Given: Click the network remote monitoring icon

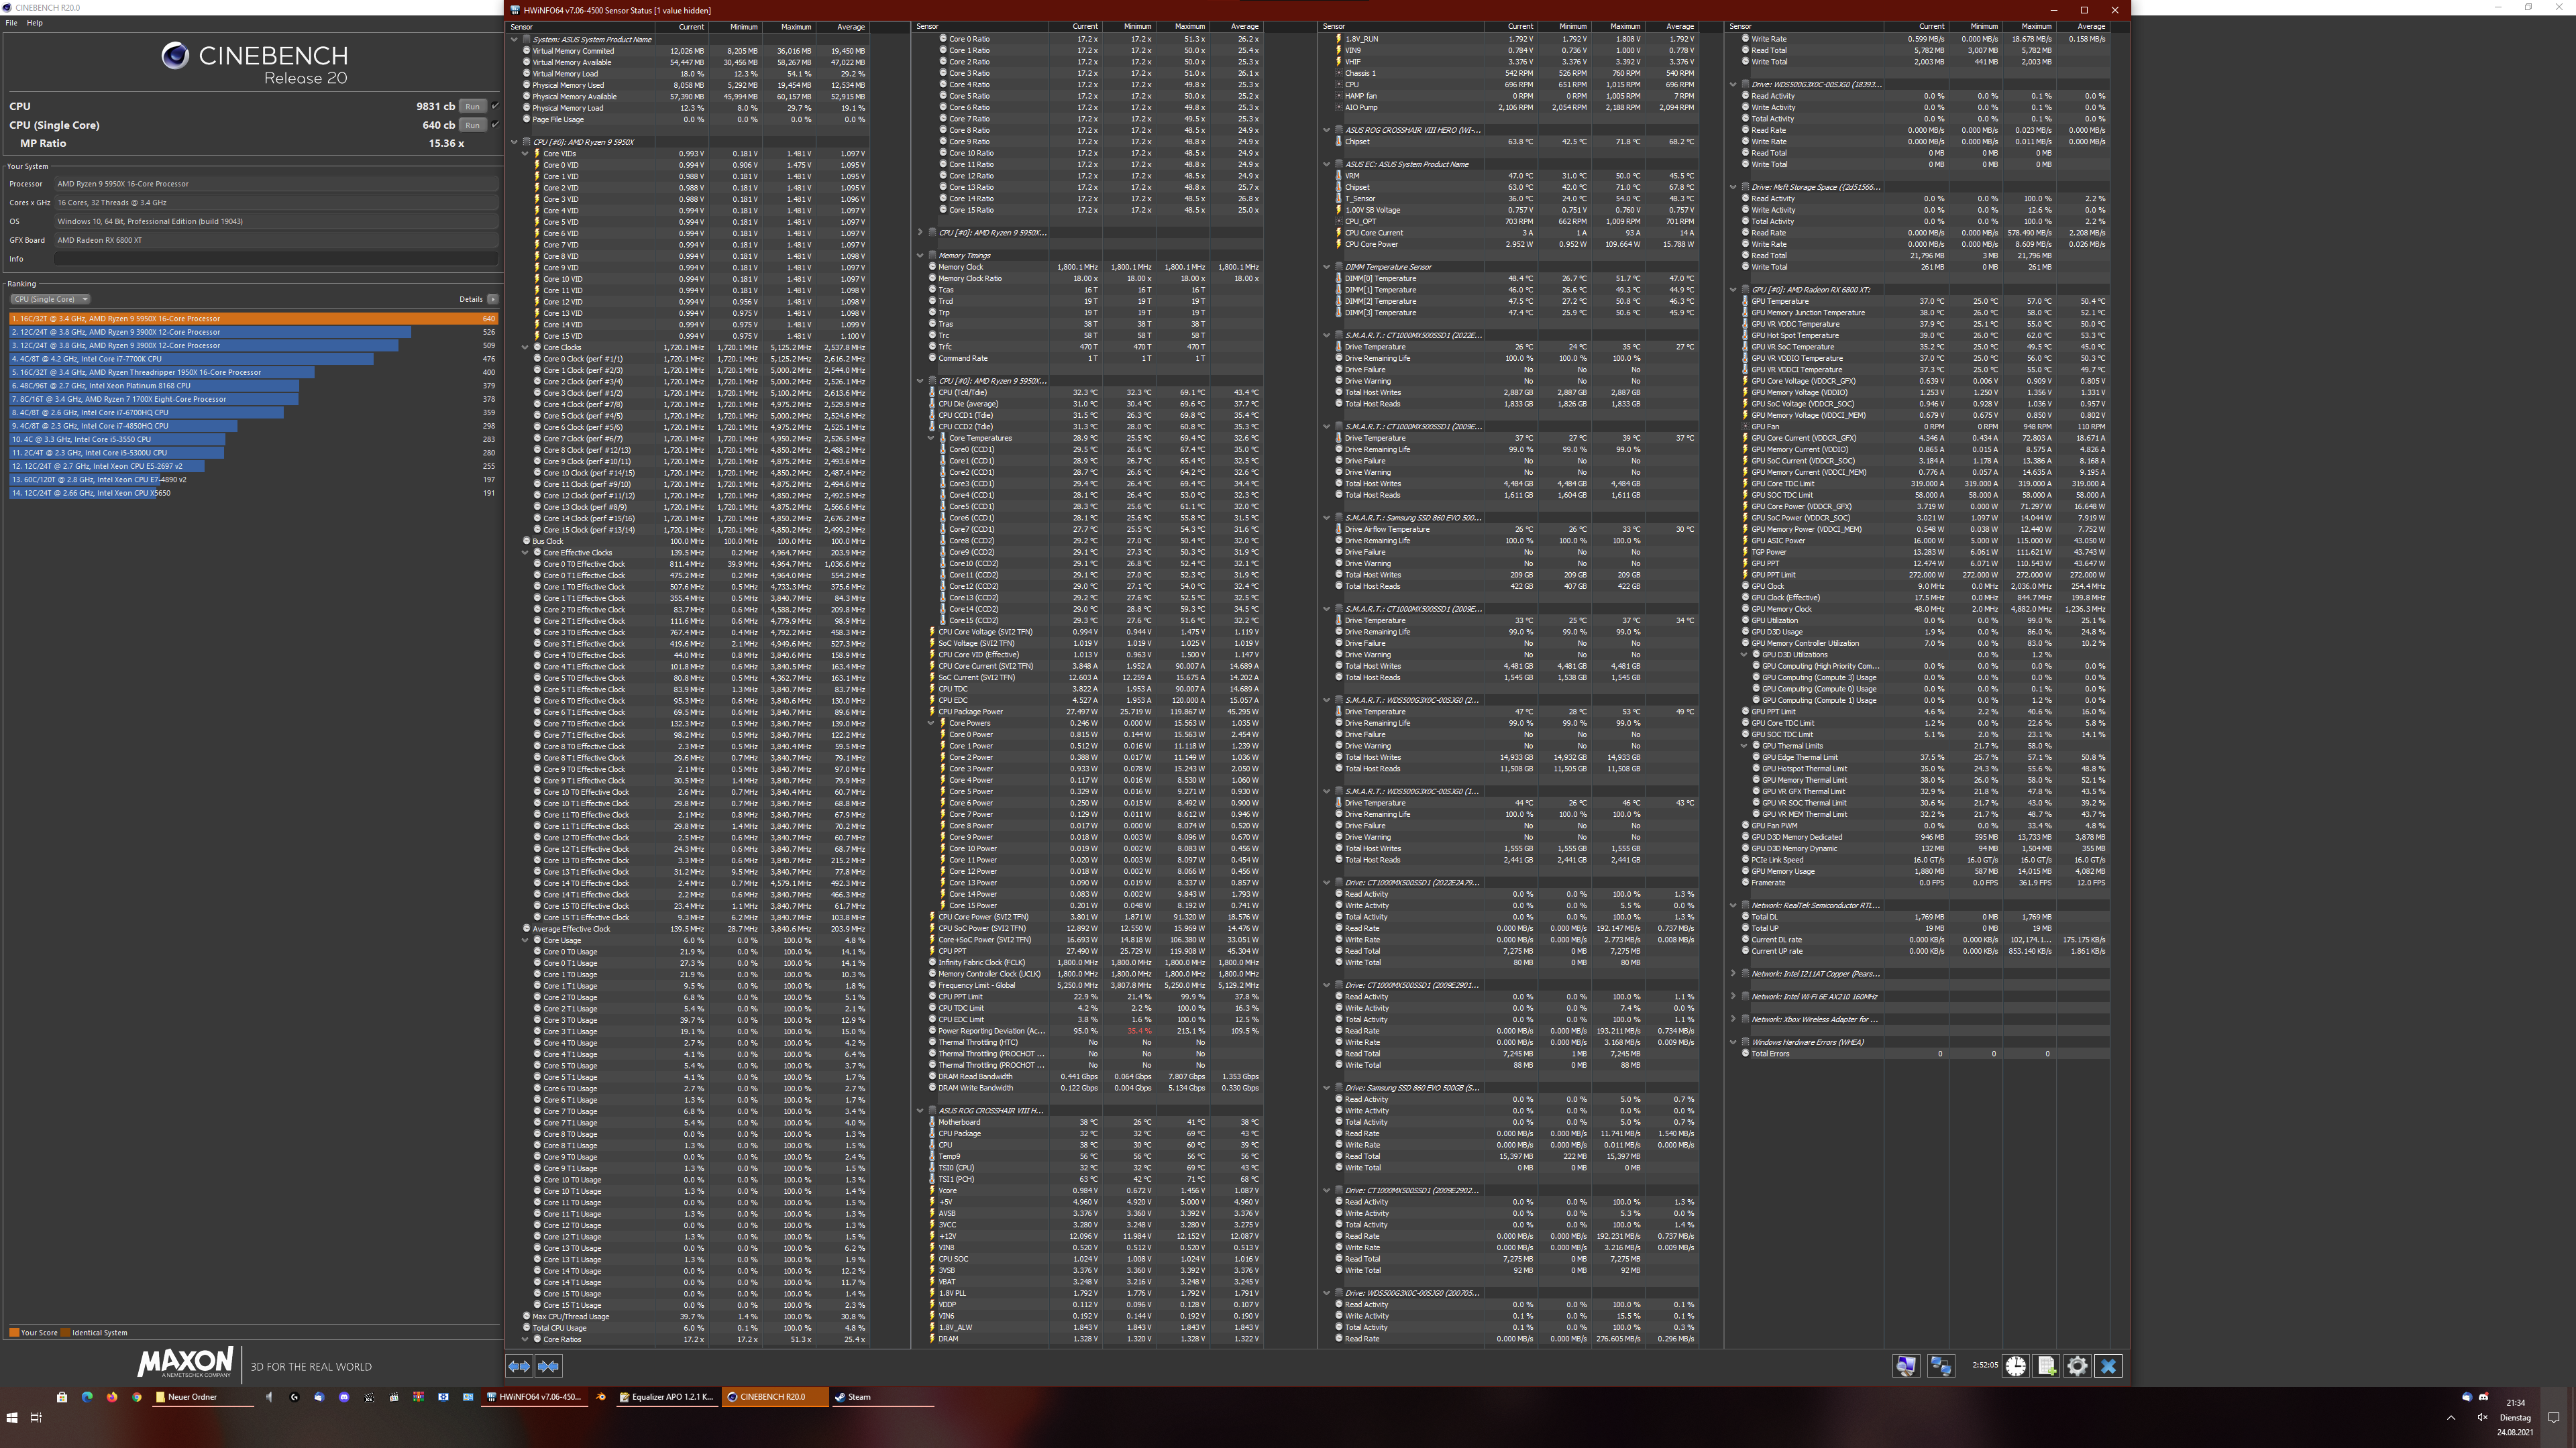Looking at the screenshot, I should 1941,1366.
